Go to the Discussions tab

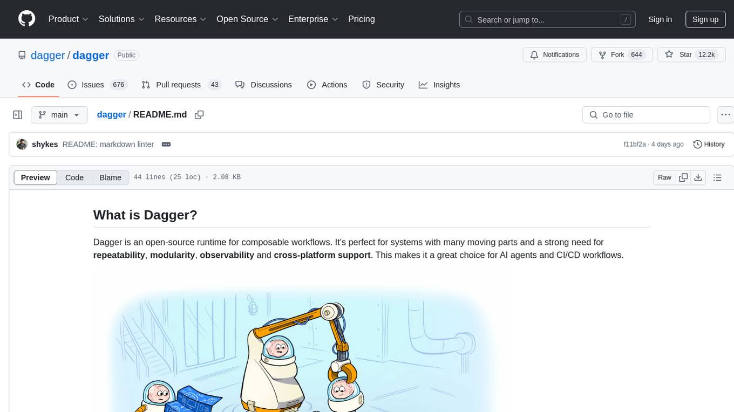[x=264, y=85]
